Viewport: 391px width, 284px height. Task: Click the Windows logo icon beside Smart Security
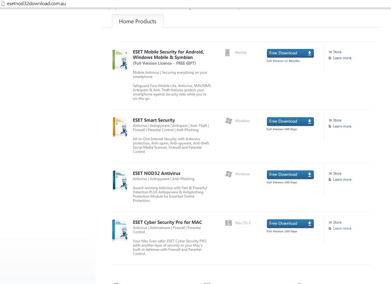[x=229, y=121]
